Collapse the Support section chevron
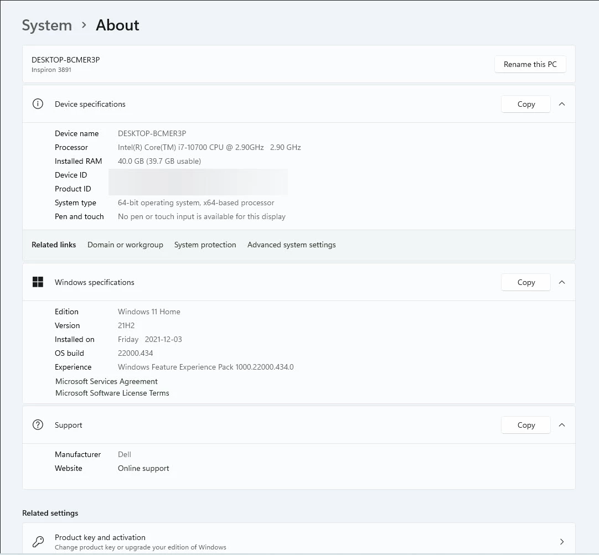The height and width of the screenshot is (555, 599). [x=562, y=425]
